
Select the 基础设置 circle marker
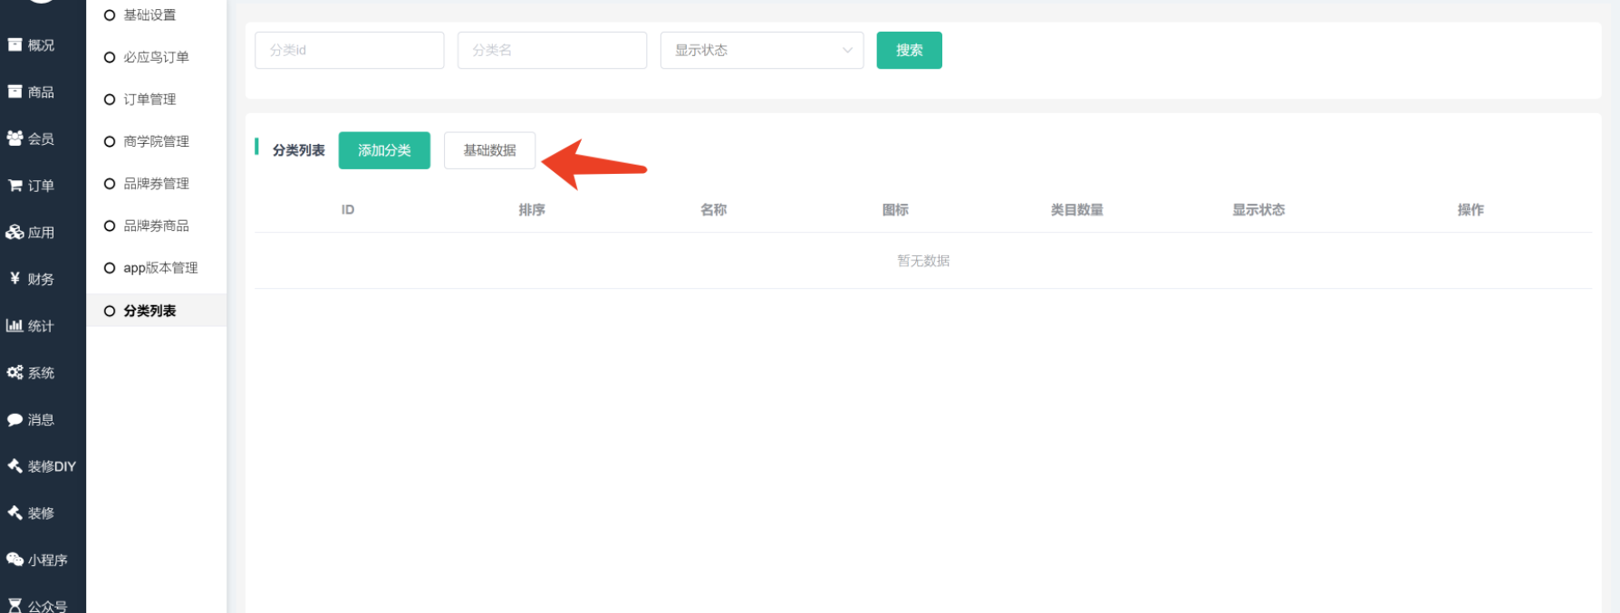pyautogui.click(x=110, y=15)
